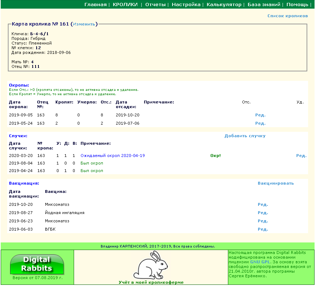Click the Вакцинация section heading
316x287 pixels.
(24, 183)
